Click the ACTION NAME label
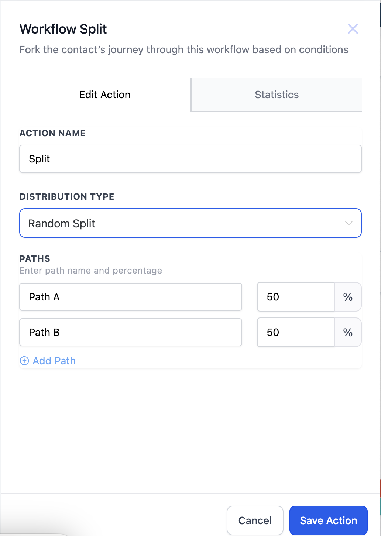This screenshot has height=536, width=381. click(x=52, y=133)
